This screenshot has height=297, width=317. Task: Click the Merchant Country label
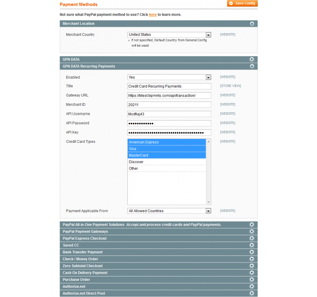click(x=80, y=35)
